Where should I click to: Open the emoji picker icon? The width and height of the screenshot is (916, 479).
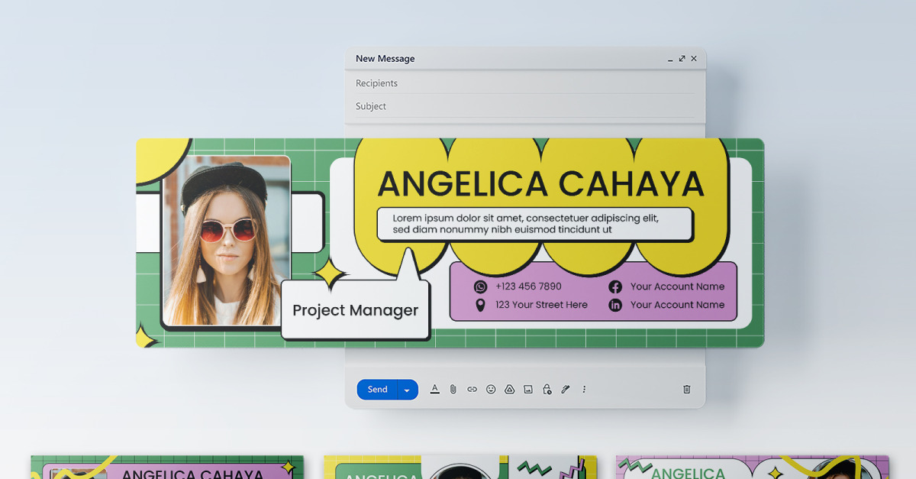click(x=491, y=390)
